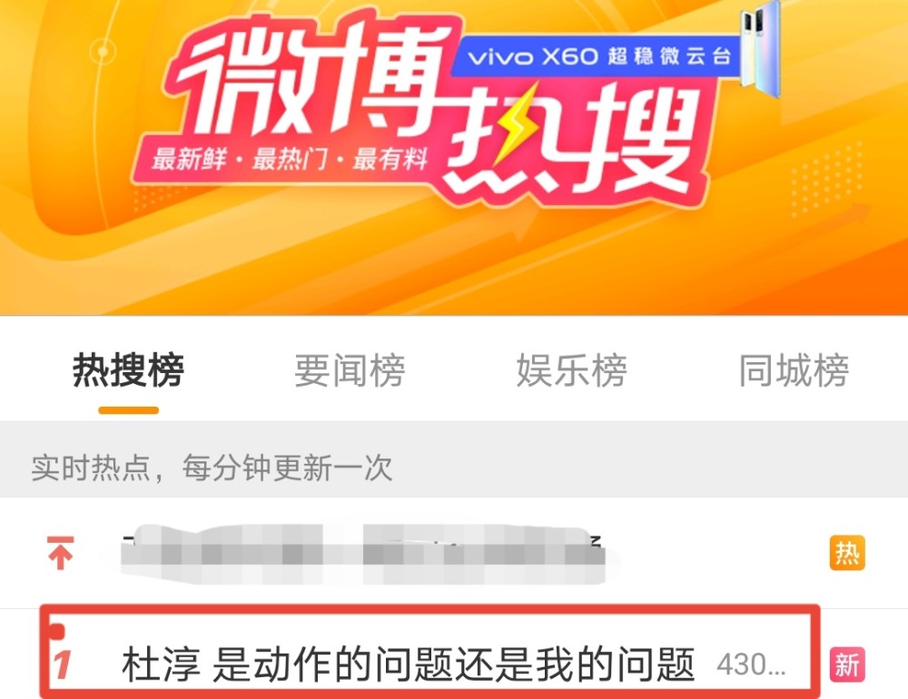908x699 pixels.
Task: Tap the pinned-to-top arrow icon
Action: (x=60, y=553)
